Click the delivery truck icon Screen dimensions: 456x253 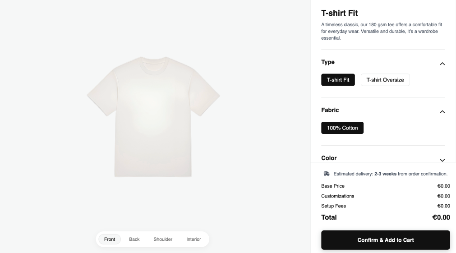327,174
